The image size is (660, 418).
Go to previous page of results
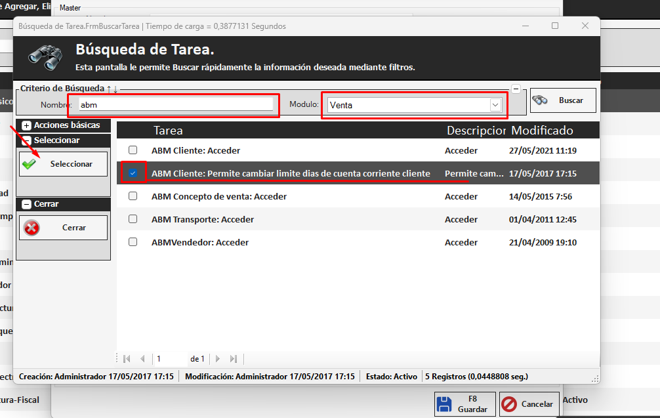click(x=142, y=359)
